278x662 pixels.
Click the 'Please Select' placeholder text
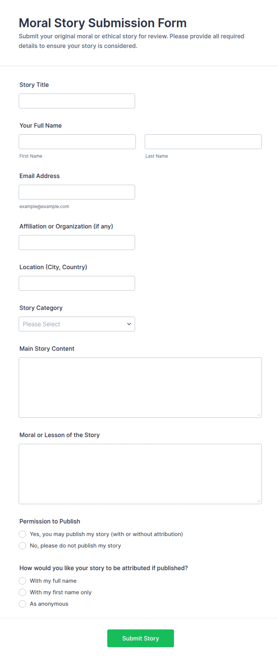click(x=41, y=324)
